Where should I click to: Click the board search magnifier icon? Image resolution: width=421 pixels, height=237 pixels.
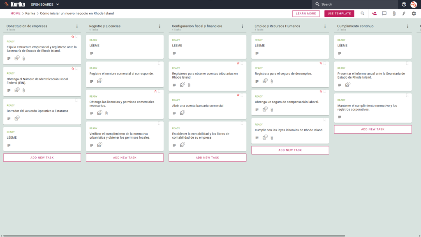click(x=363, y=14)
